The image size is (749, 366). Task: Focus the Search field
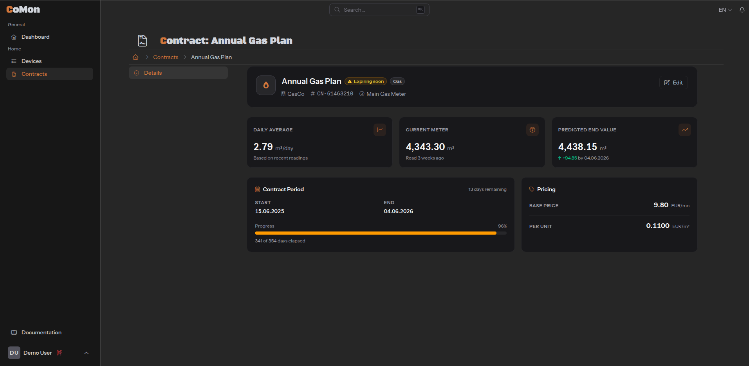[379, 10]
